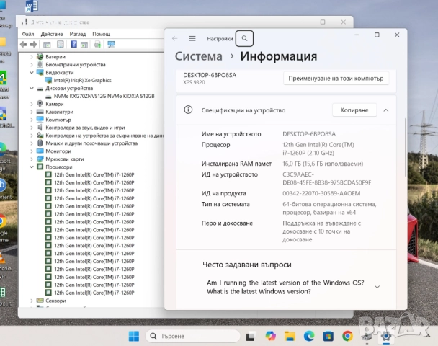Screen dimensions: 438x346
Task: Open the Settings hamburger navigation menu
Action: click(x=192, y=38)
